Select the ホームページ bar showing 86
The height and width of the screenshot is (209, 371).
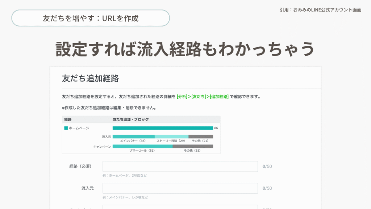(163, 128)
